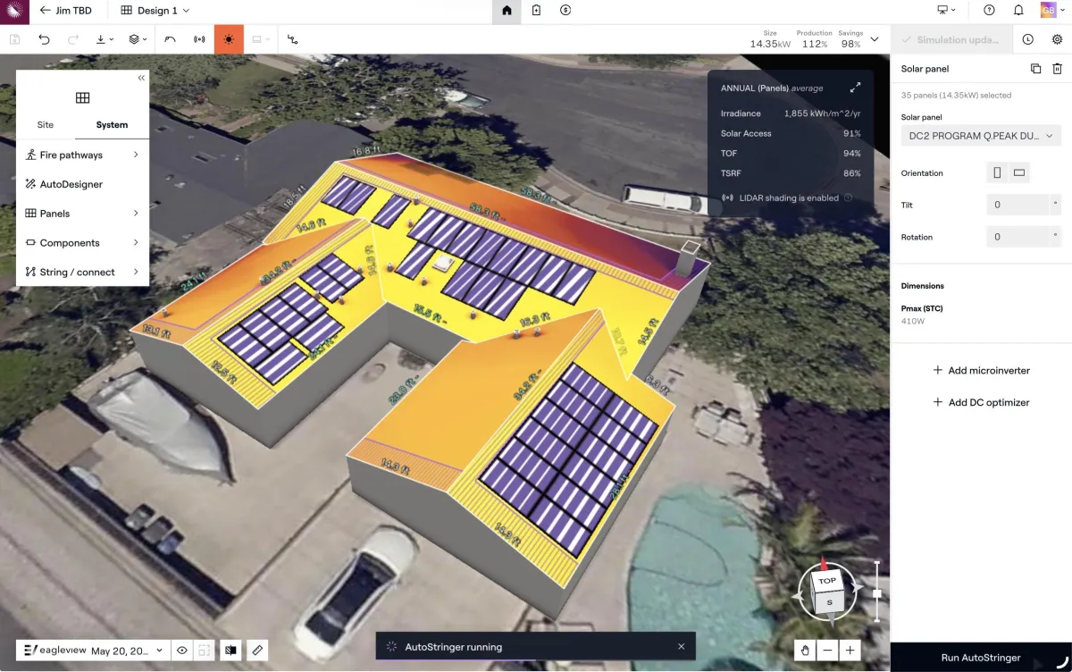The image size is (1072, 672).
Task: Zoom in with the plus button
Action: pyautogui.click(x=850, y=651)
